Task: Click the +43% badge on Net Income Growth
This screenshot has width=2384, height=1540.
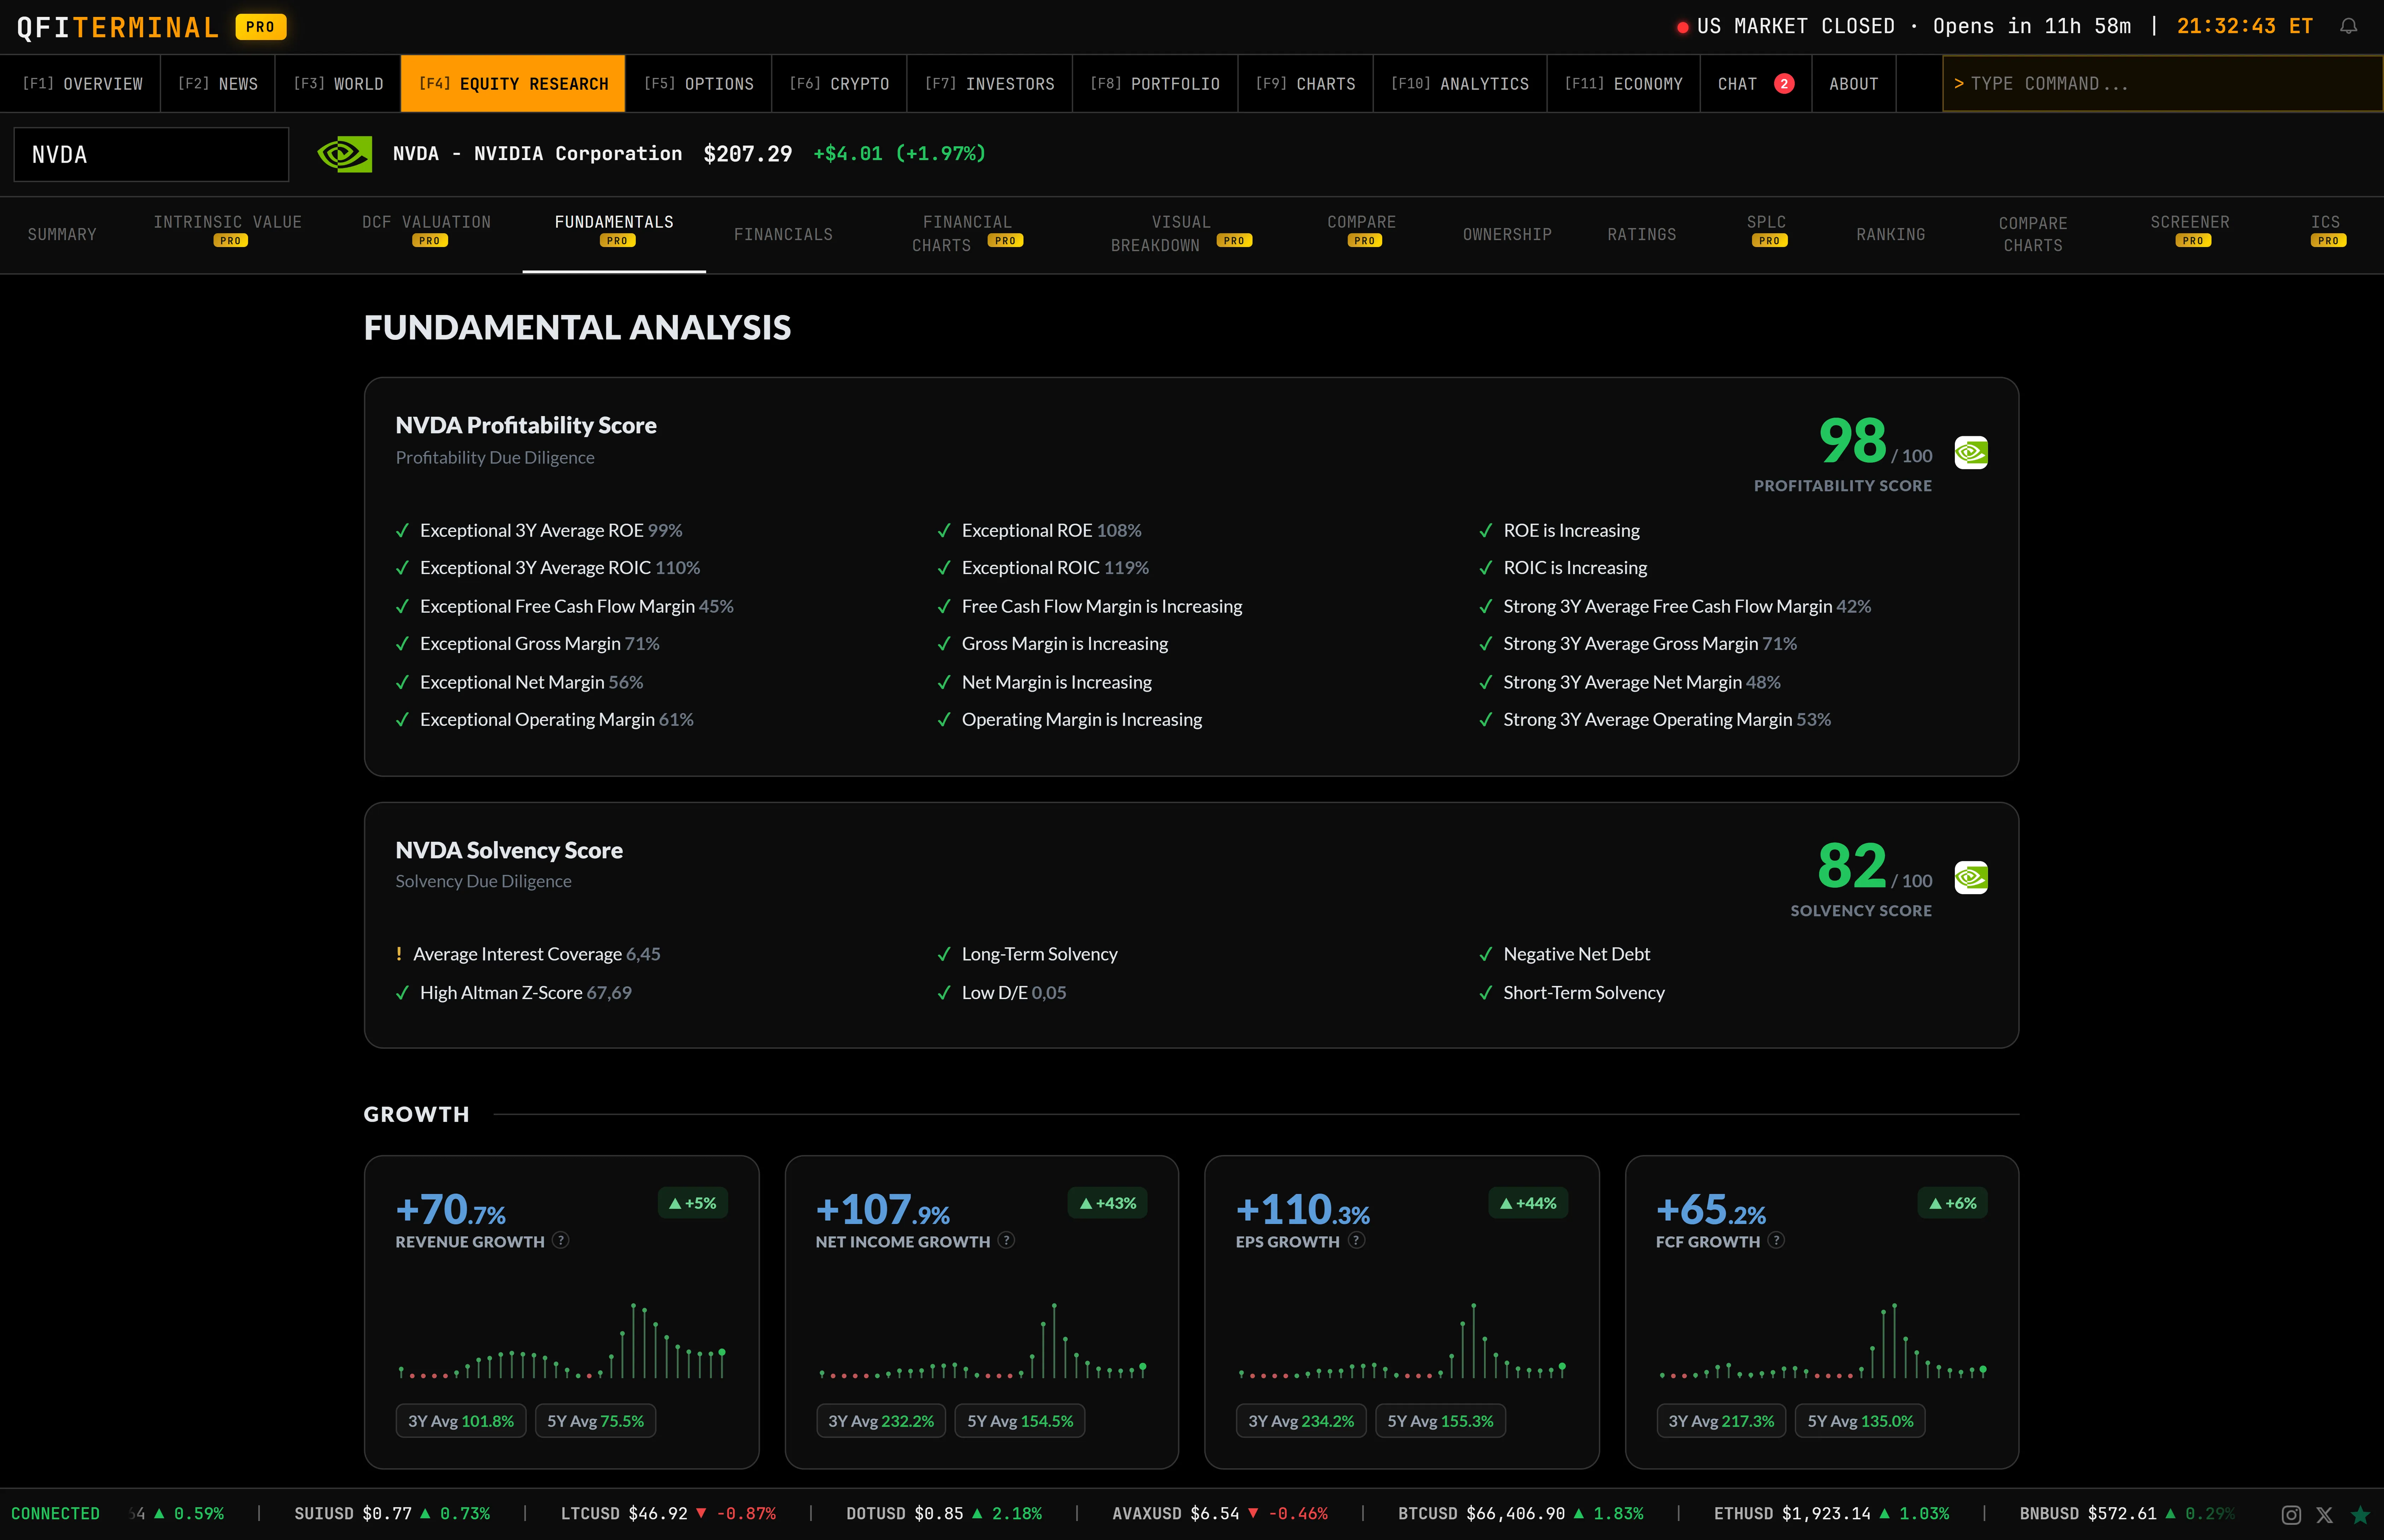Action: tap(1108, 1203)
